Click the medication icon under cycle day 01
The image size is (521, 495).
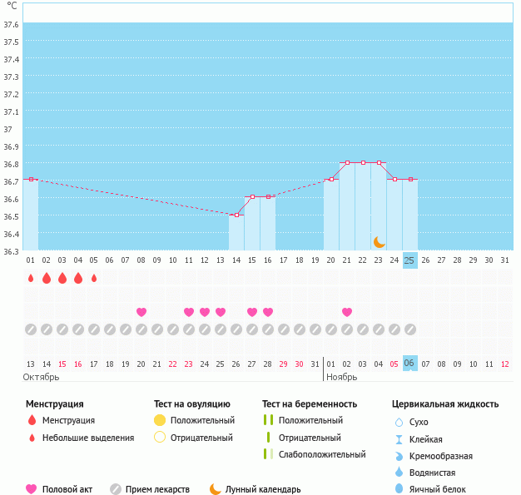click(x=31, y=329)
